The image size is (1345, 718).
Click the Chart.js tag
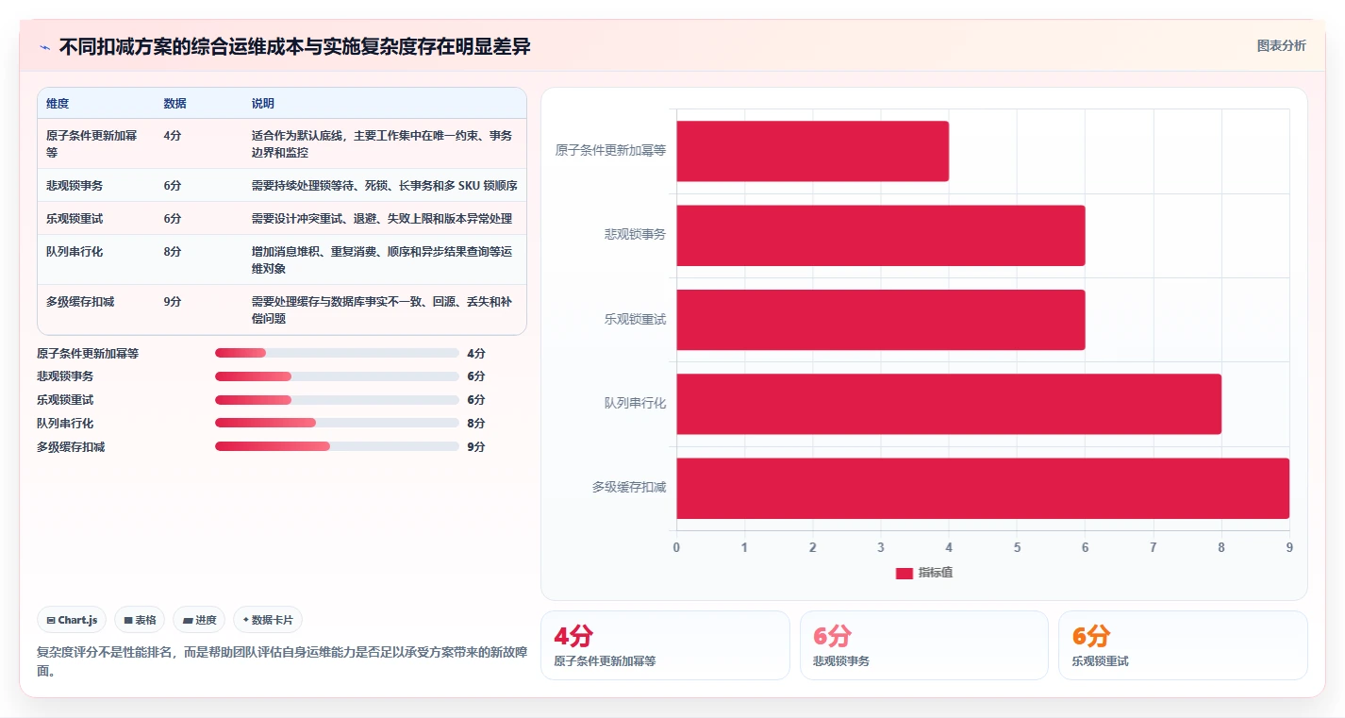pyautogui.click(x=72, y=620)
